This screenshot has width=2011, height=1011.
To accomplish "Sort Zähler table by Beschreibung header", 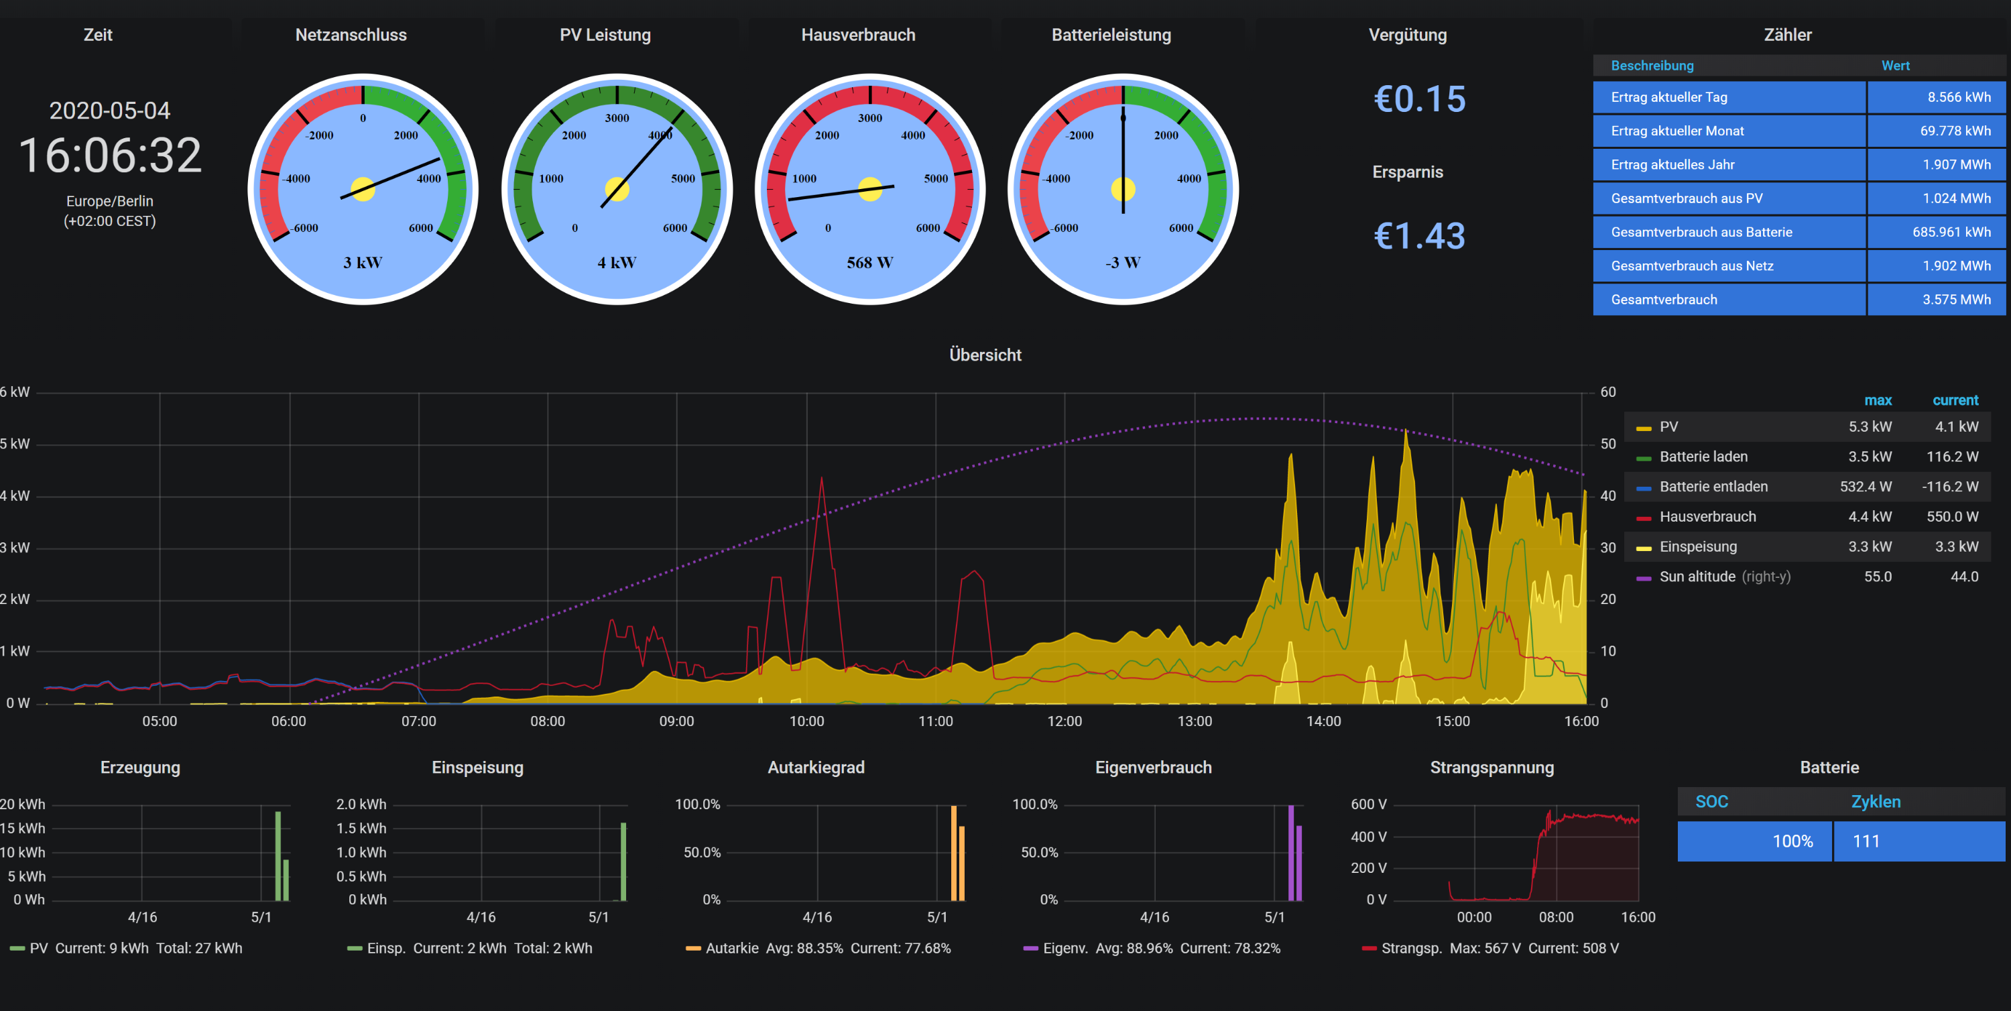I will click(x=1652, y=66).
